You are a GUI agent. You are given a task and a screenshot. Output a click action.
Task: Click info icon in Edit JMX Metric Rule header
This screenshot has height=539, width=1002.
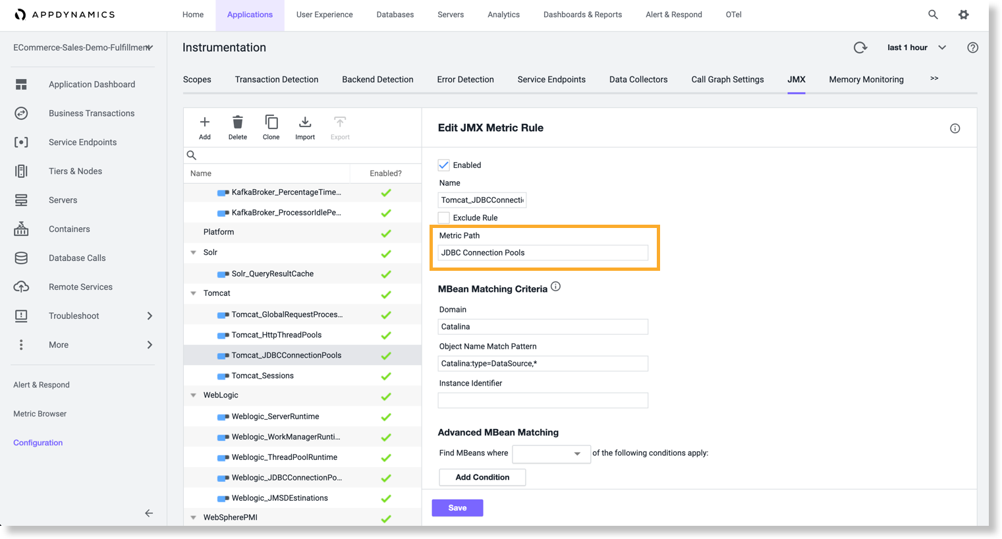click(x=955, y=128)
